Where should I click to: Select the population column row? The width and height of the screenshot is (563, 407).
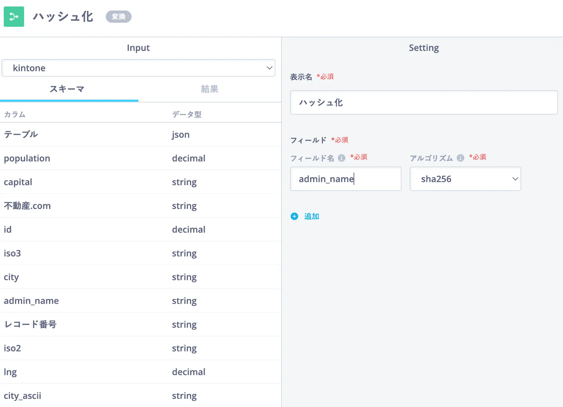click(27, 158)
